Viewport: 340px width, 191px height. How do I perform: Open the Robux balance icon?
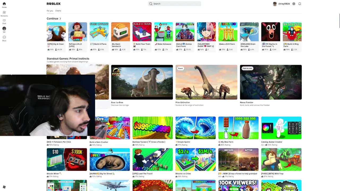coord(294,4)
